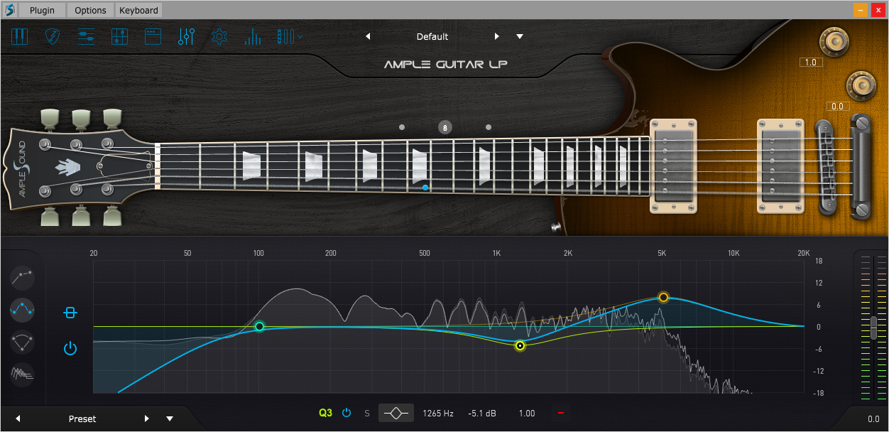Open the gear Settings icon
The width and height of the screenshot is (889, 432).
(x=219, y=37)
